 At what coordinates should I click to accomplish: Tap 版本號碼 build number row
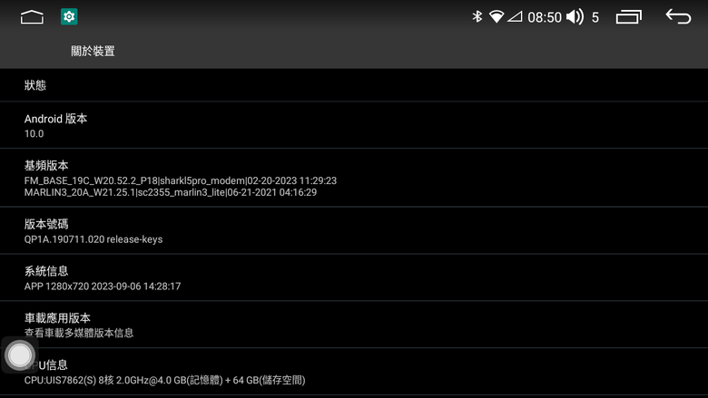[x=354, y=231]
